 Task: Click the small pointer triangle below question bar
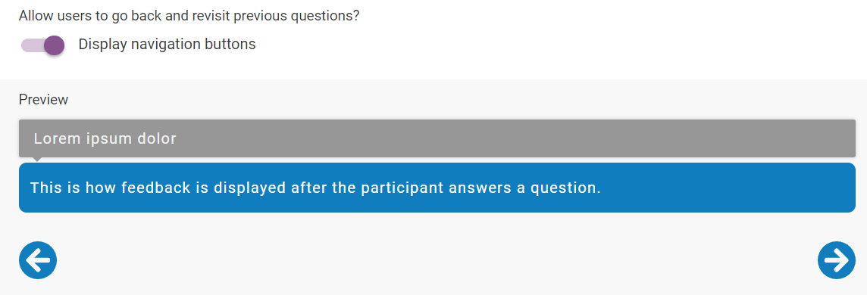(x=37, y=160)
